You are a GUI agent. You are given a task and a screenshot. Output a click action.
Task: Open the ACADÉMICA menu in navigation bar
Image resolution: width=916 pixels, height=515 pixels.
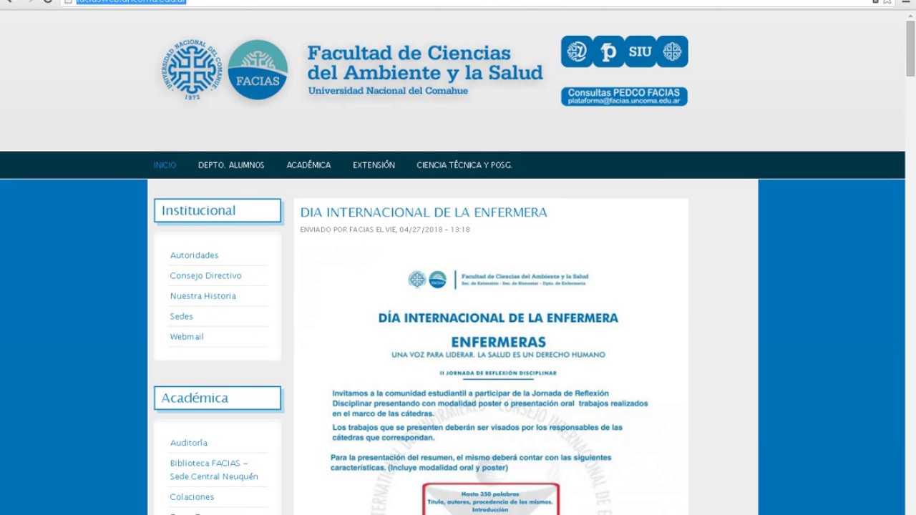(308, 165)
